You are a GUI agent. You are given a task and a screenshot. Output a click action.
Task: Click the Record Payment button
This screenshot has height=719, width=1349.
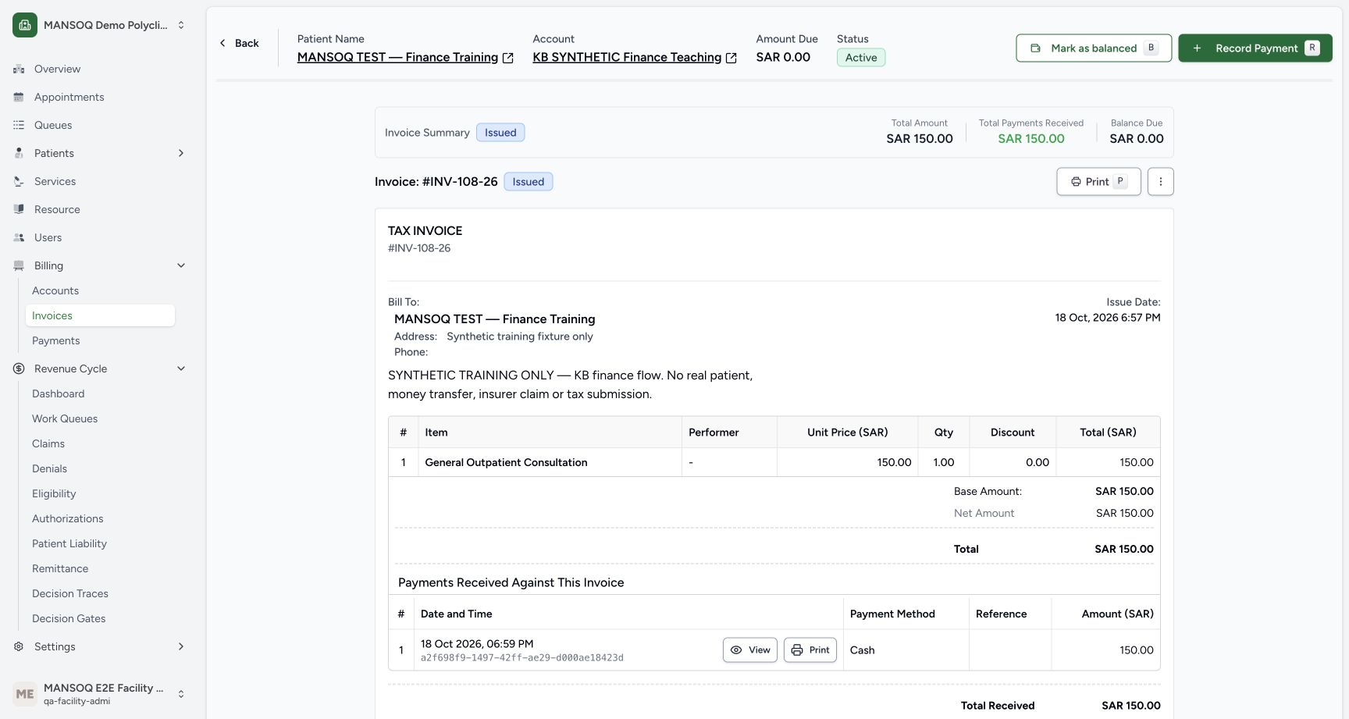tap(1255, 48)
